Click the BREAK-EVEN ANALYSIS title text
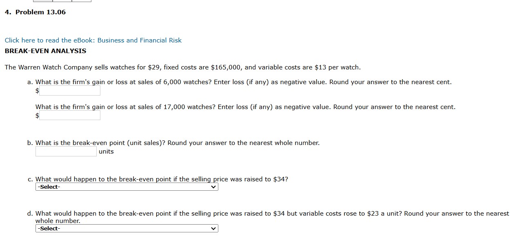The width and height of the screenshot is (513, 243). tap(45, 51)
